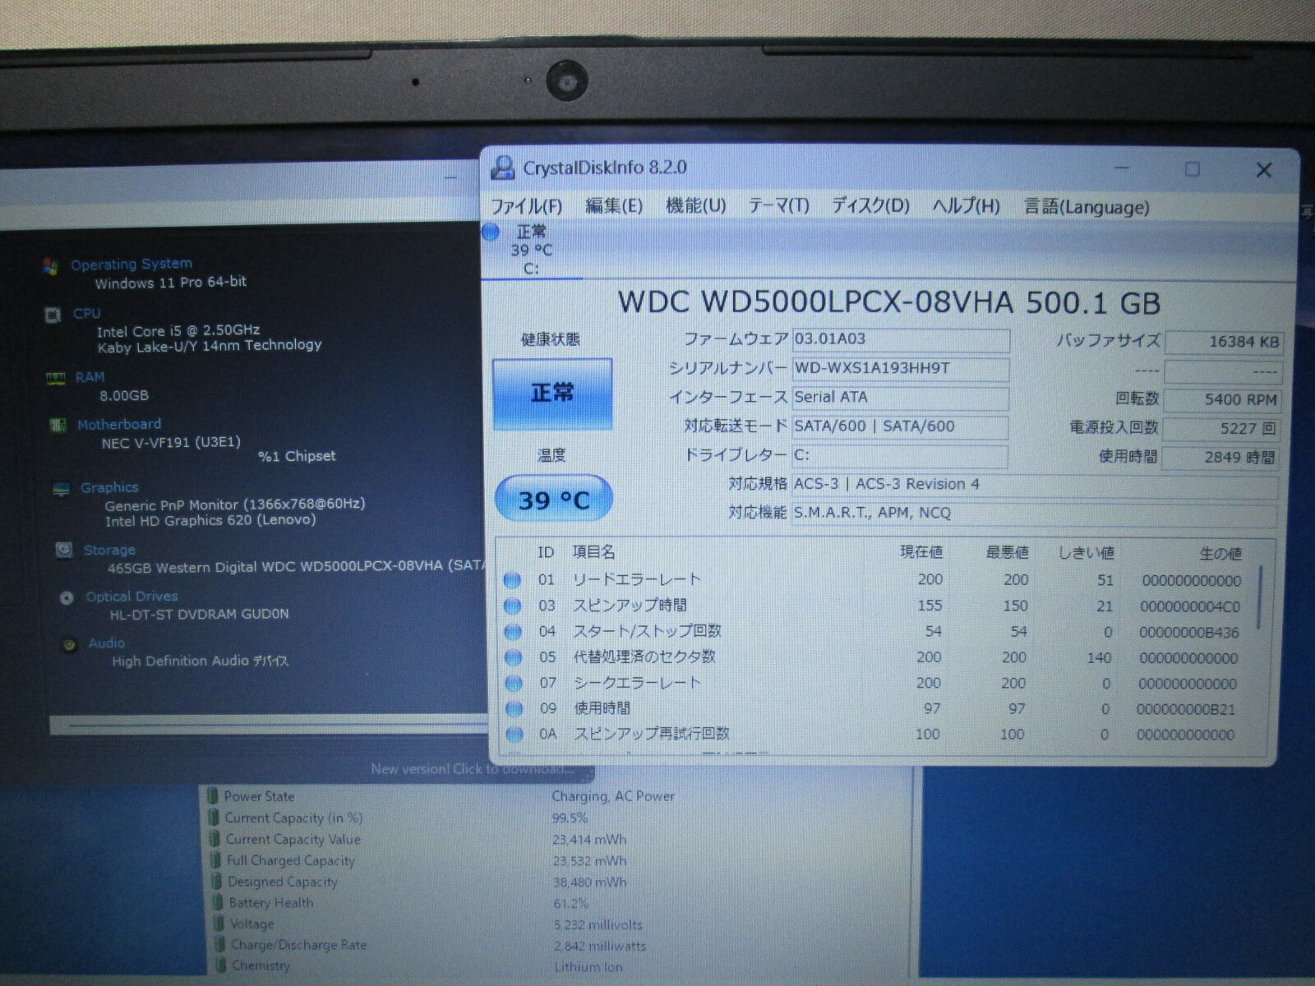This screenshot has width=1315, height=986.
Task: Open the ヘルプ(H) menu
Action: [x=967, y=205]
